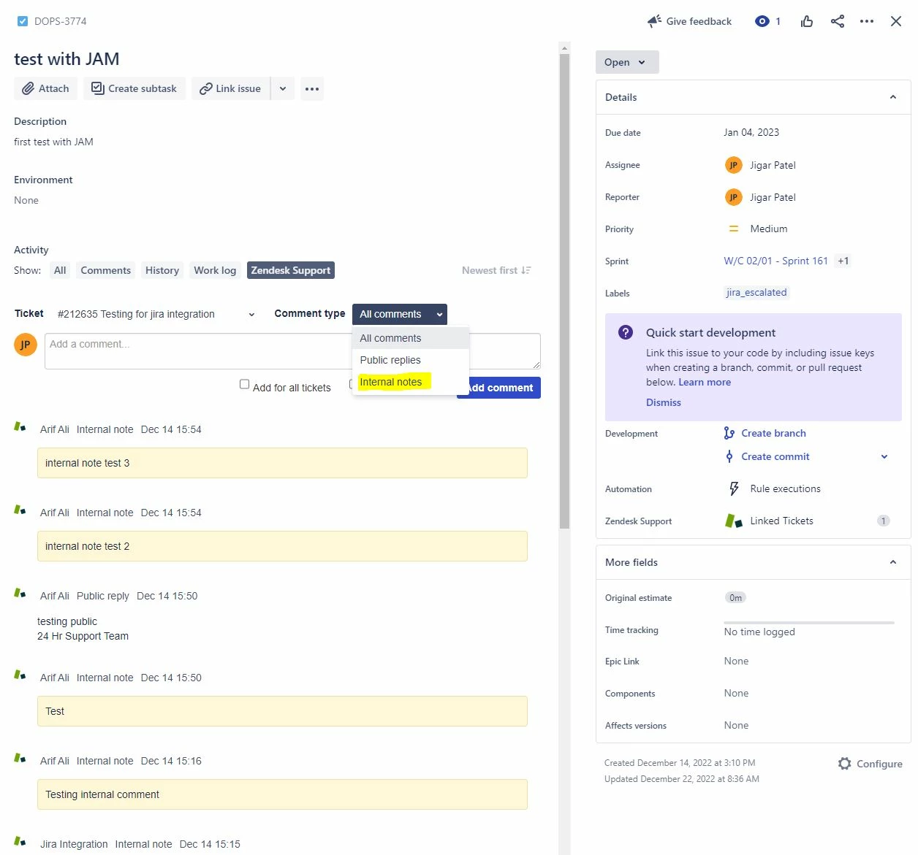This screenshot has width=918, height=855.
Task: Switch to the Comments activity tab
Action: 106,270
